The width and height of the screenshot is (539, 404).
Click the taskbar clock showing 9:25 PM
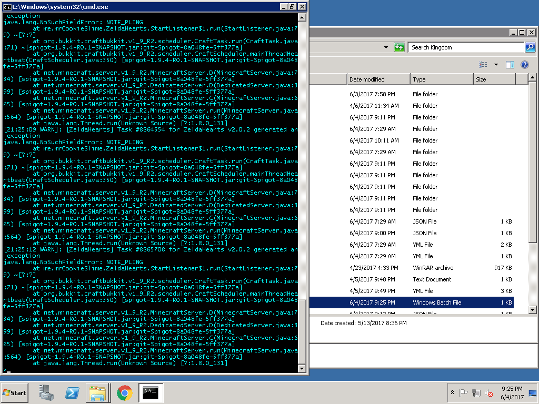(512, 392)
